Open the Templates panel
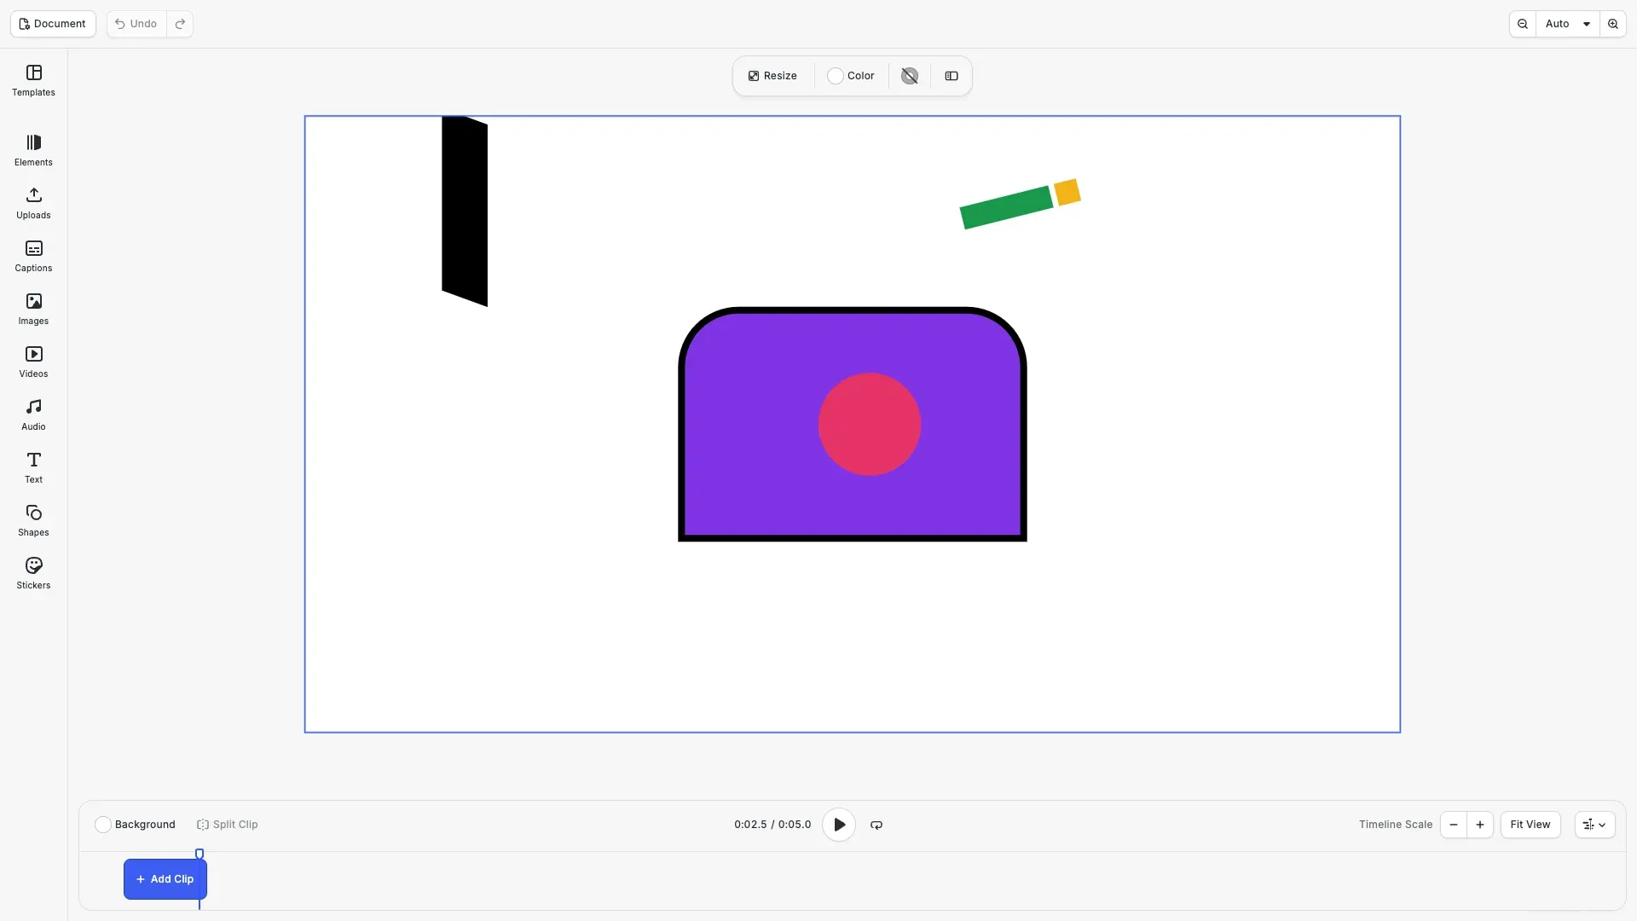This screenshot has height=921, width=1637. [33, 81]
